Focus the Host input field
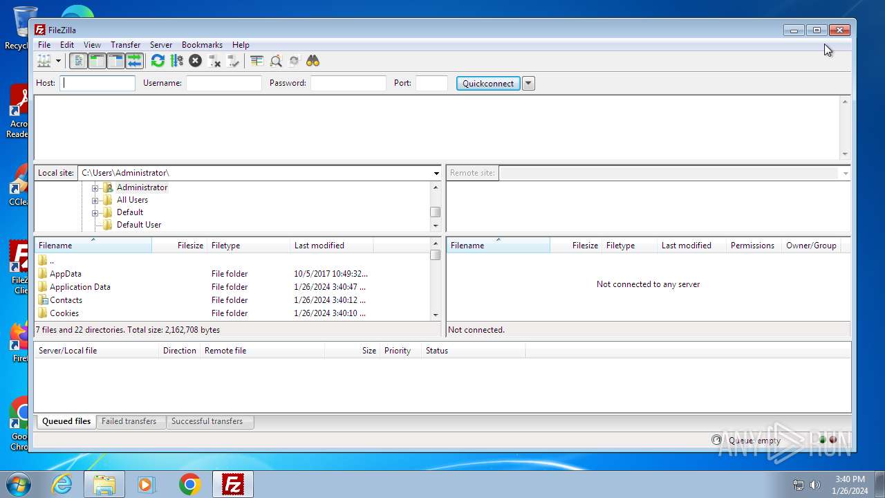The height and width of the screenshot is (498, 885). (97, 83)
